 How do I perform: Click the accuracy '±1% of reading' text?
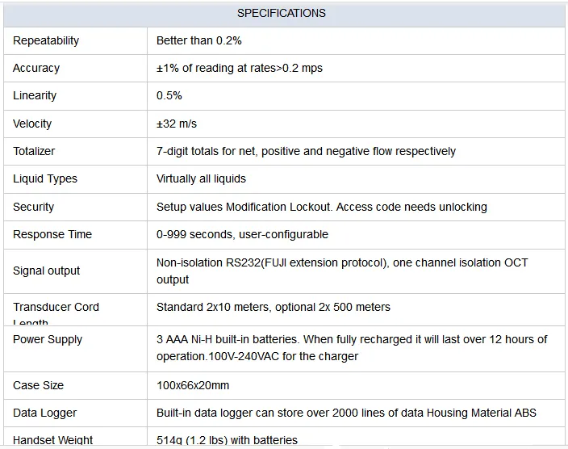(x=240, y=68)
